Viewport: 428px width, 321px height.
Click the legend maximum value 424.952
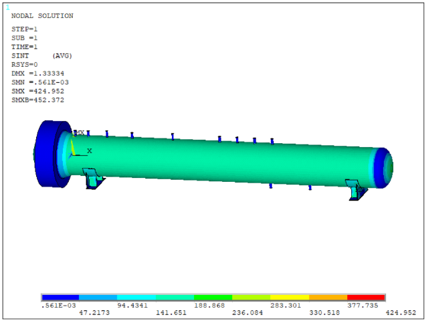pyautogui.click(x=401, y=313)
